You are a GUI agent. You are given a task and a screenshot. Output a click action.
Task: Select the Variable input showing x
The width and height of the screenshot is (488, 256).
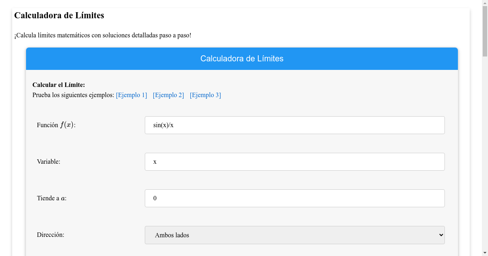click(x=295, y=161)
